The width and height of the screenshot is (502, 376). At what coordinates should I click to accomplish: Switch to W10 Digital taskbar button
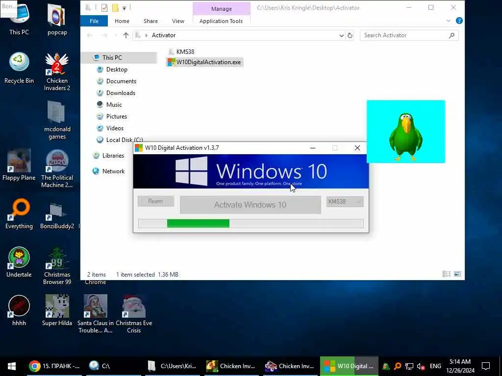pos(349,366)
